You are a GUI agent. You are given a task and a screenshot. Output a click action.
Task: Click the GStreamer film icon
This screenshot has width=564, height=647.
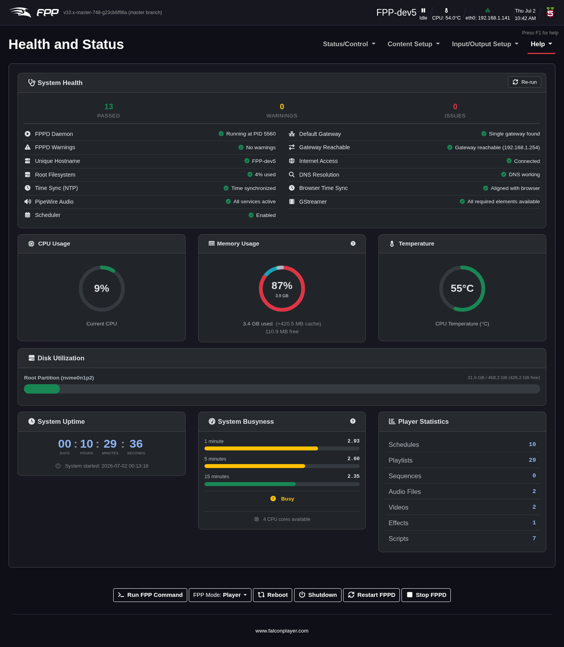click(292, 202)
